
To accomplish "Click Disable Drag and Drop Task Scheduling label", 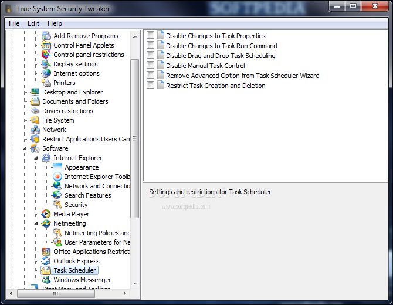I will pyautogui.click(x=221, y=56).
